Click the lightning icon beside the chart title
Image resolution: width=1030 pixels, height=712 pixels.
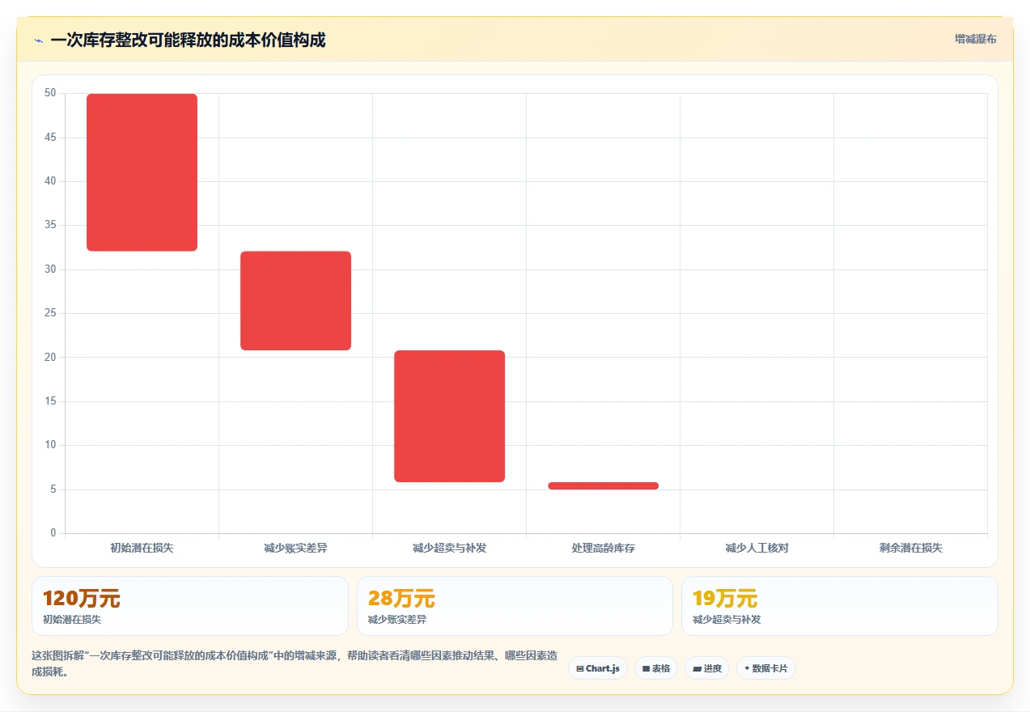pyautogui.click(x=38, y=40)
